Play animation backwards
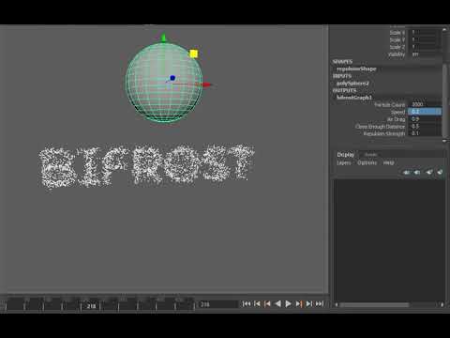This screenshot has width=450, height=338. coord(277,303)
